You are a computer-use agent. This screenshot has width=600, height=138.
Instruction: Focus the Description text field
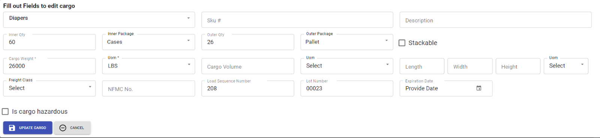click(496, 20)
